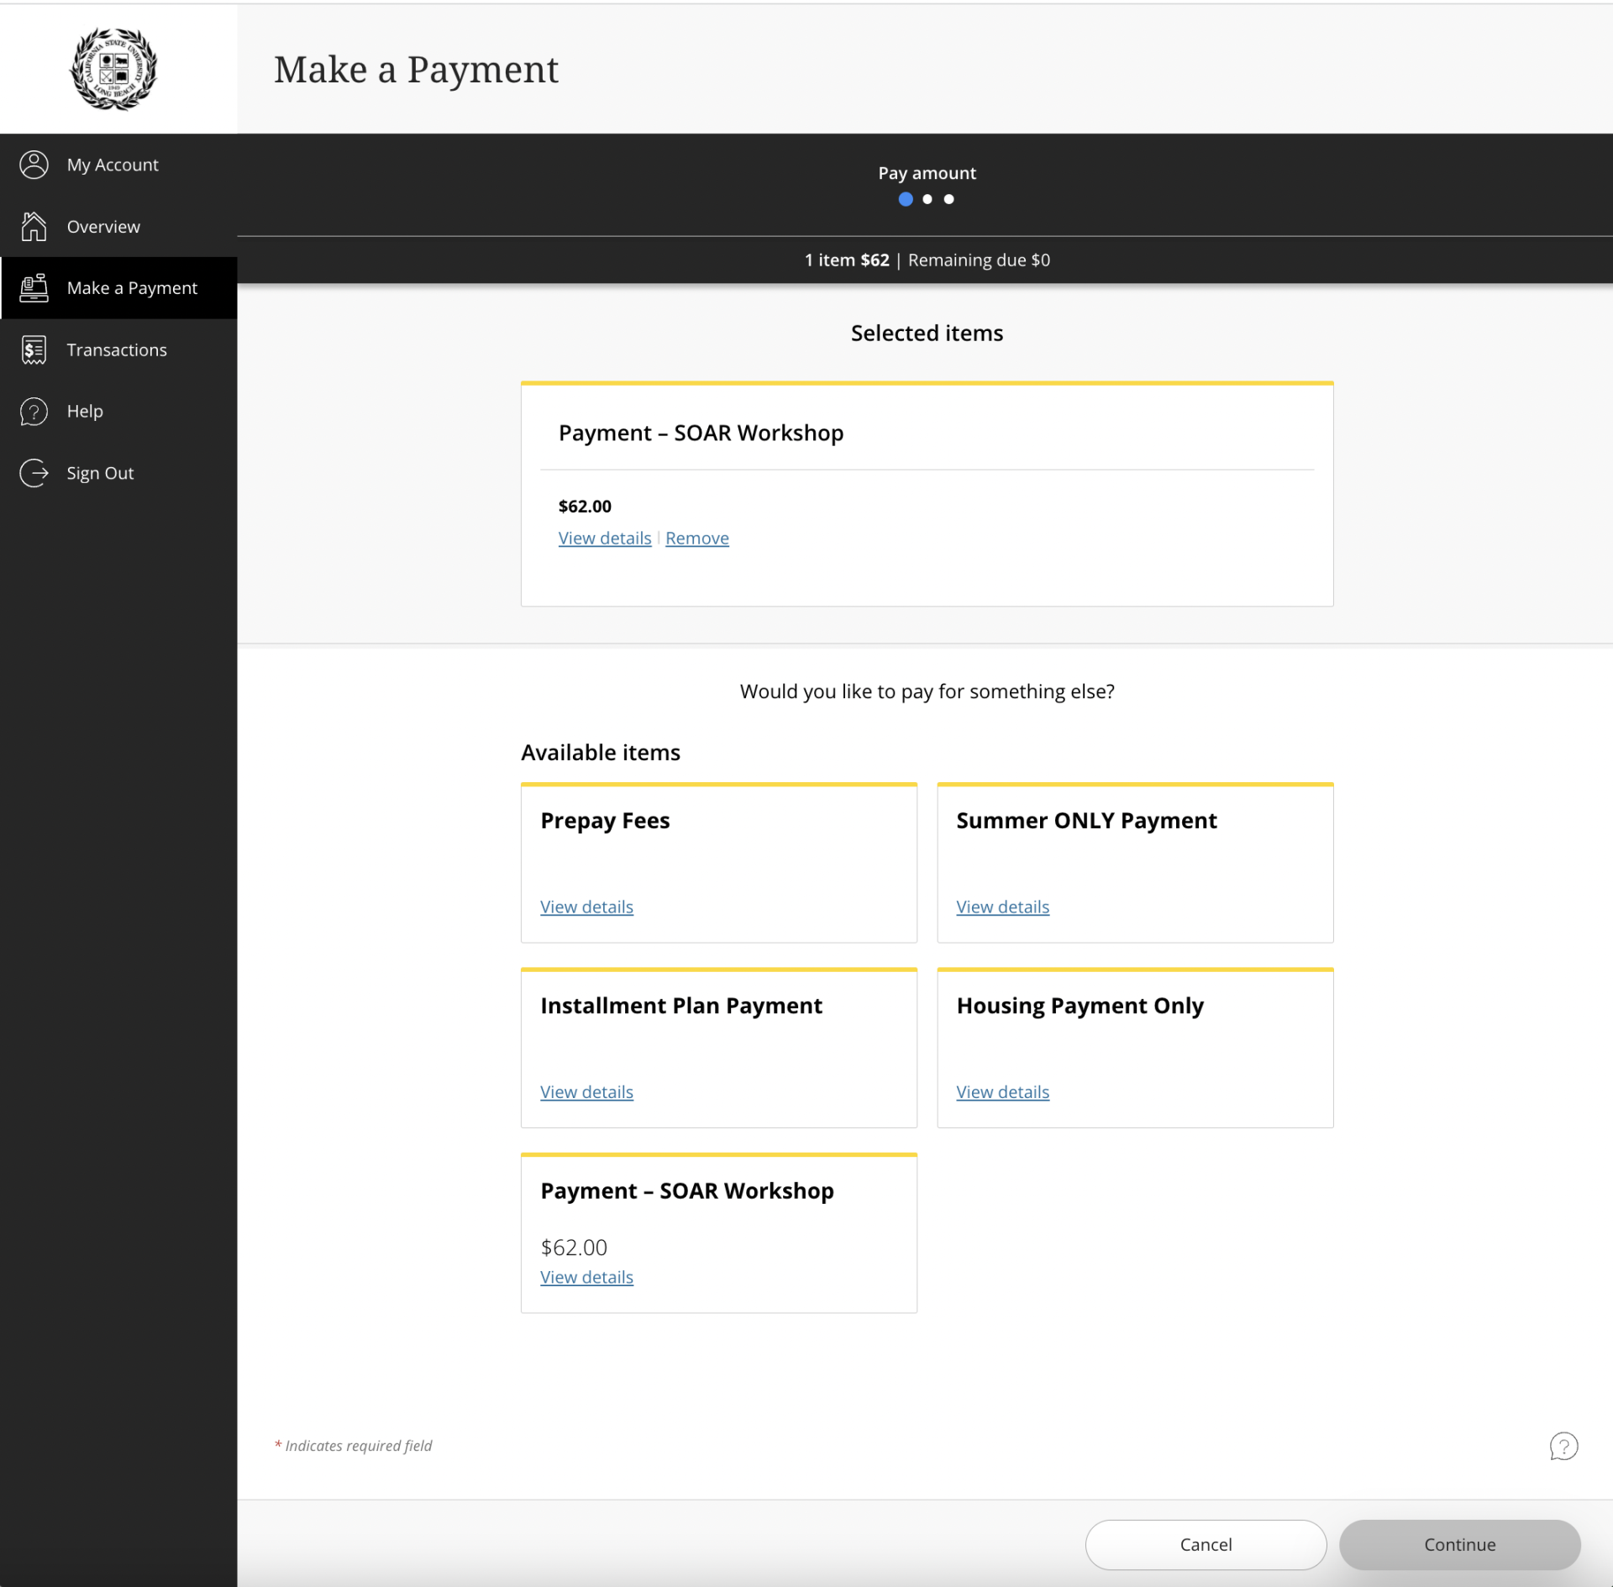Expand Installment Plan Payment item details
The image size is (1613, 1587).
[x=587, y=1091]
